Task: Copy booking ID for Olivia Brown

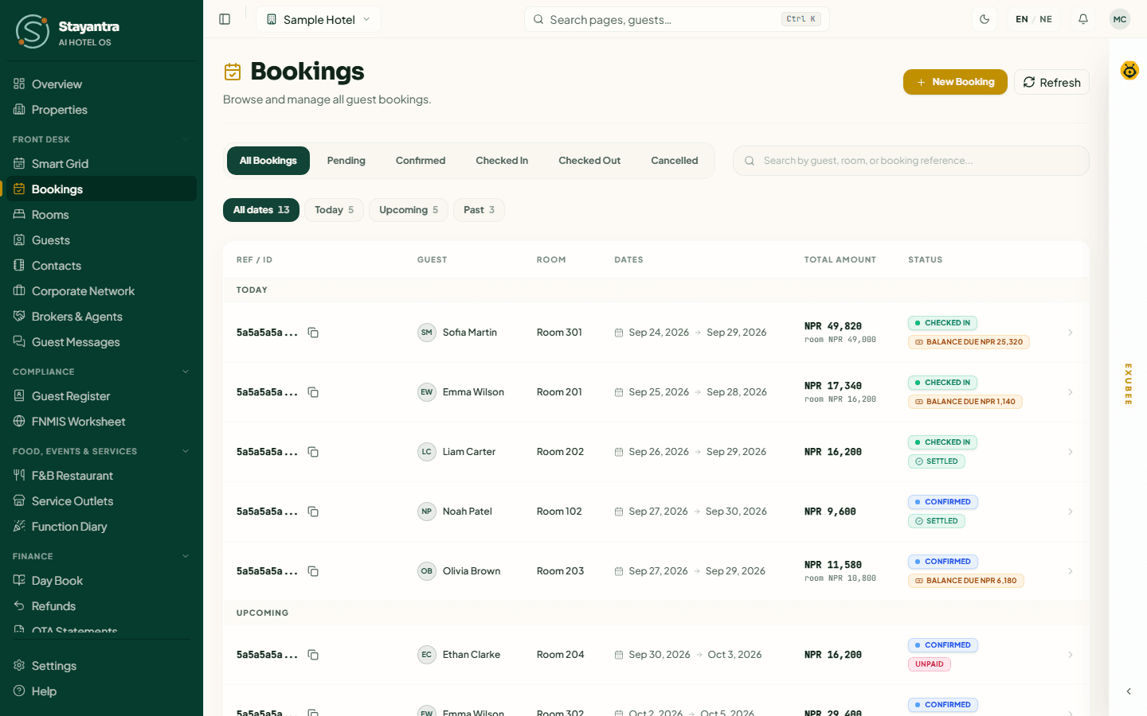Action: [313, 571]
